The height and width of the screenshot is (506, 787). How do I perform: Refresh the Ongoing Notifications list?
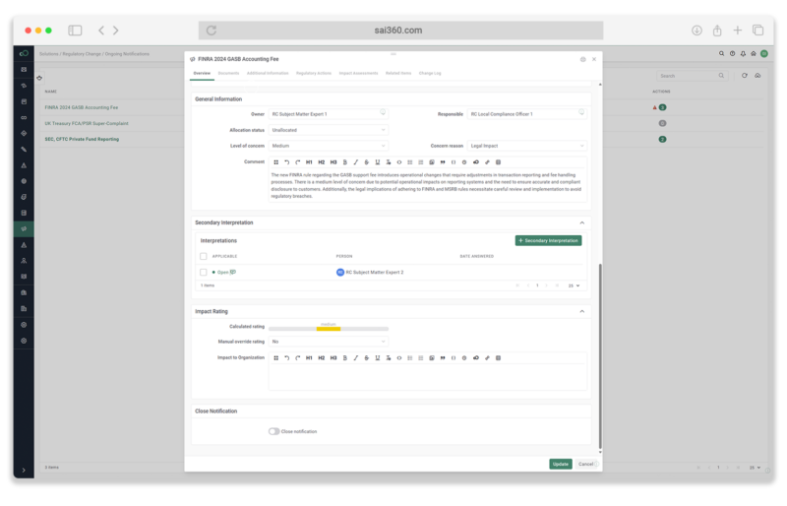pos(745,76)
